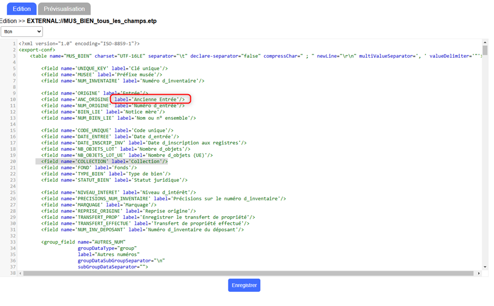494x306 pixels.
Task: Click the xml version declaration line
Action: tap(79, 44)
